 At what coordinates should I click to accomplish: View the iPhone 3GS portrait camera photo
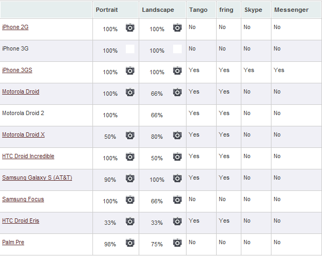click(130, 70)
